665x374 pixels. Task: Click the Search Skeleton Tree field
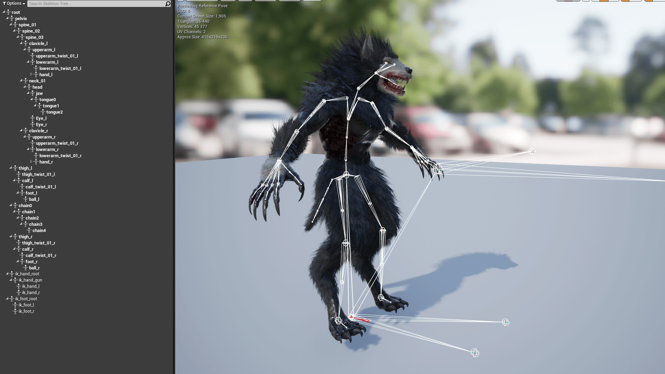pyautogui.click(x=87, y=3)
